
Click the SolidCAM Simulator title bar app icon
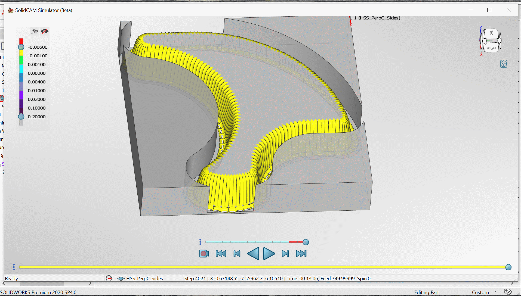coord(10,10)
